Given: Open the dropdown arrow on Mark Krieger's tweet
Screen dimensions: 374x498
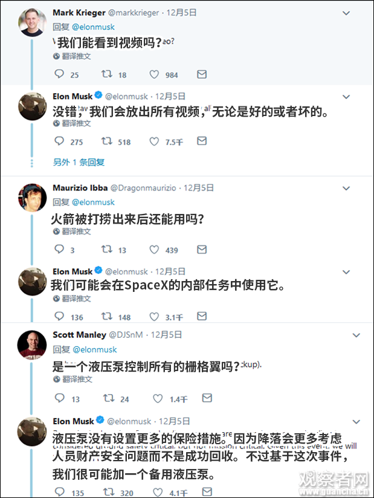Looking at the screenshot, I should click(346, 13).
